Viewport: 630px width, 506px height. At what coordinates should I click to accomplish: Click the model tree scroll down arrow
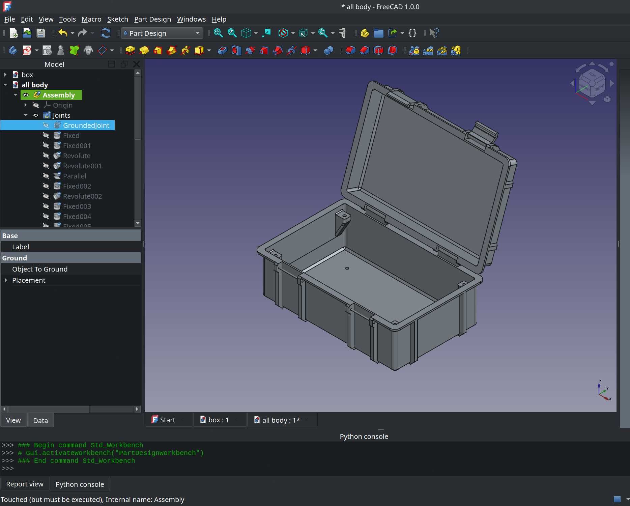pyautogui.click(x=138, y=223)
